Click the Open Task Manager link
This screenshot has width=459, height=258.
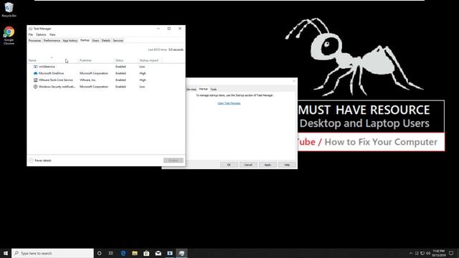pos(229,103)
